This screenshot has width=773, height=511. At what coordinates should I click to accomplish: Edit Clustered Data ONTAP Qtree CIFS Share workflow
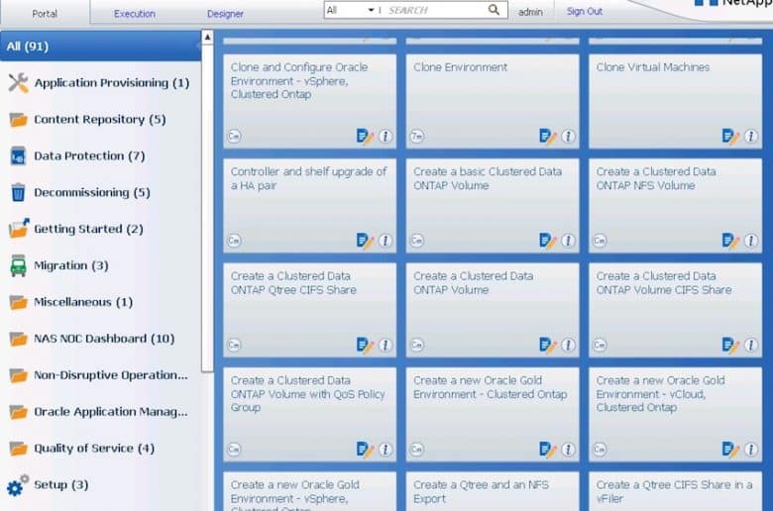click(365, 345)
